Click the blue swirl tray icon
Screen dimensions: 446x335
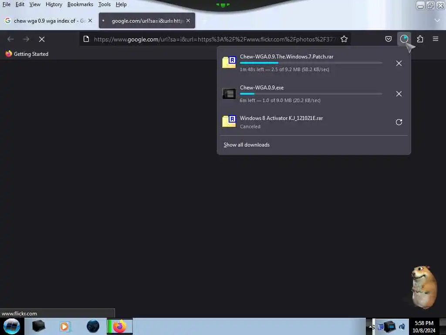pyautogui.click(x=402, y=326)
